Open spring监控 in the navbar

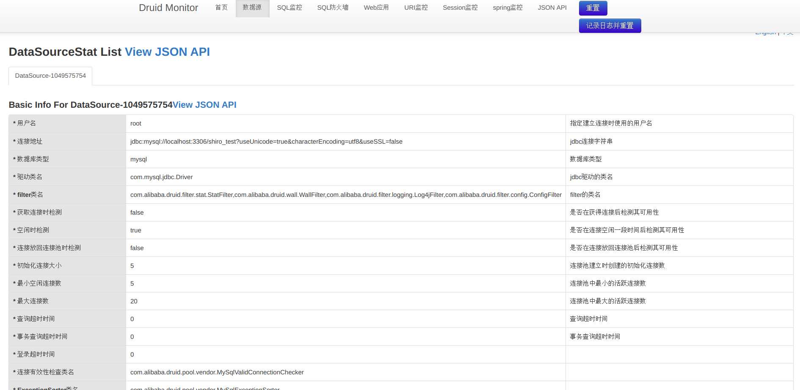[x=508, y=8]
